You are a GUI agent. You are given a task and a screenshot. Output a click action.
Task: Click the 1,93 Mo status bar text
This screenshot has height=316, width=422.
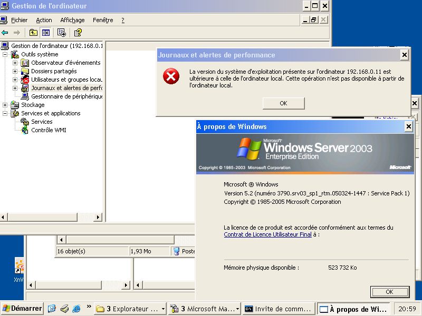(141, 251)
